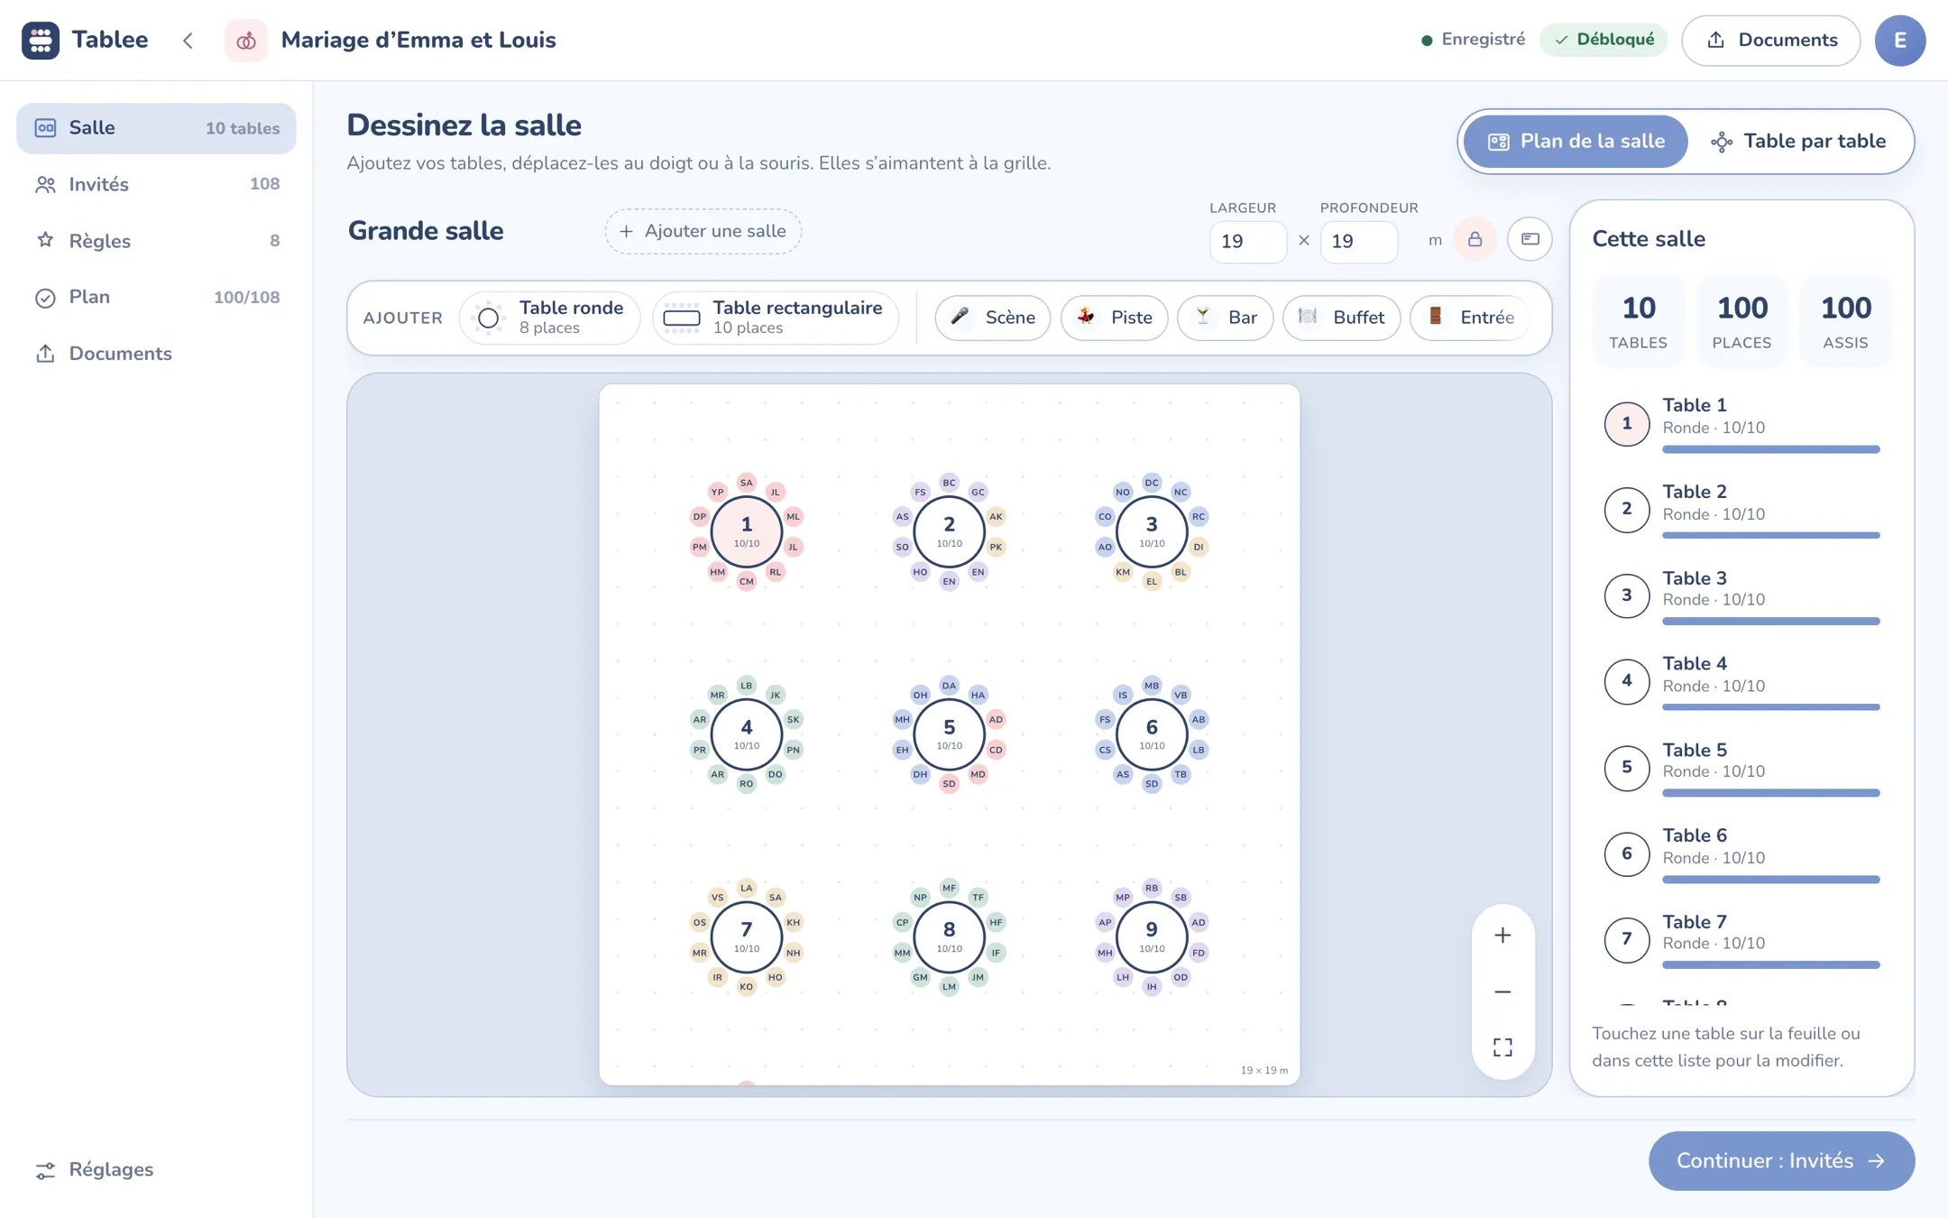
Task: Click the room label display icon
Action: pyautogui.click(x=1530, y=240)
